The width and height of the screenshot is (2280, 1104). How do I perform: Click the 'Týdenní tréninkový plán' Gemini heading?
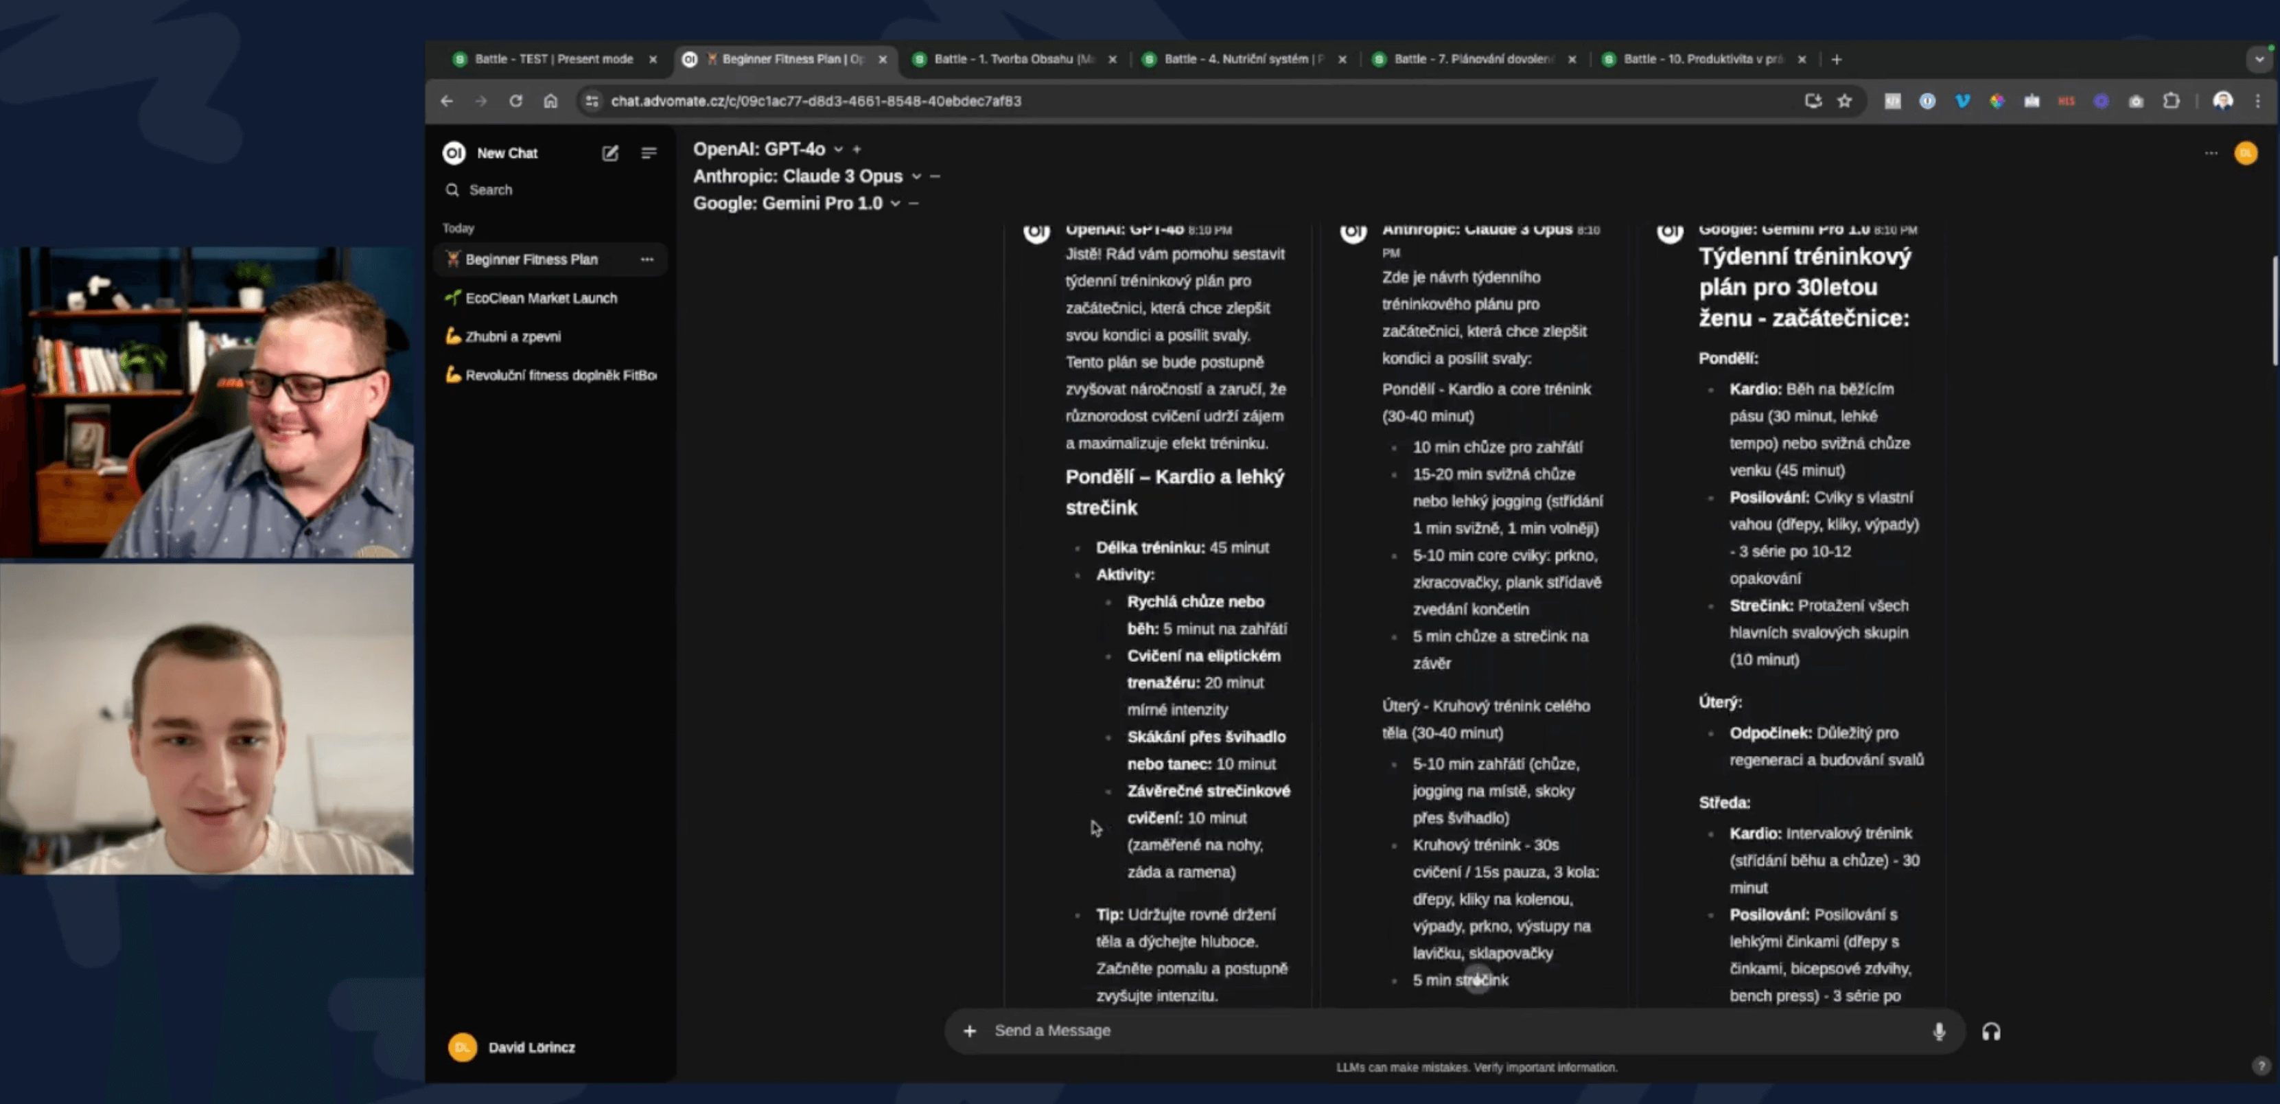(1804, 287)
